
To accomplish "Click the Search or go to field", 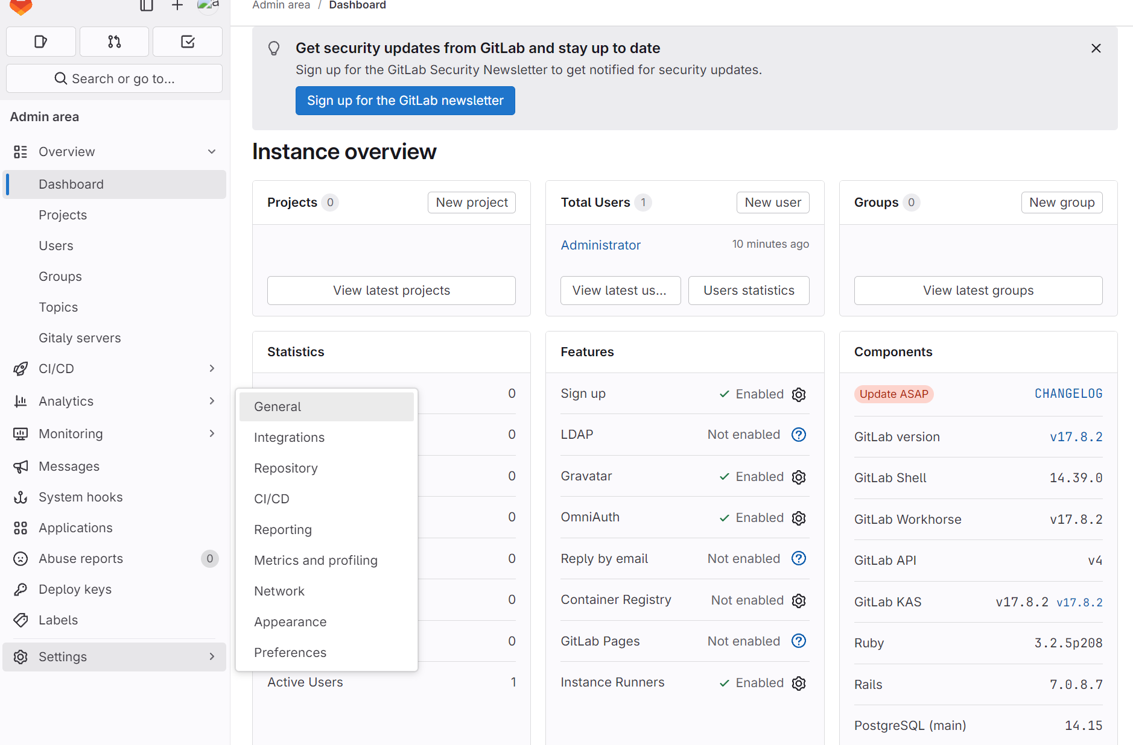I will pyautogui.click(x=115, y=79).
